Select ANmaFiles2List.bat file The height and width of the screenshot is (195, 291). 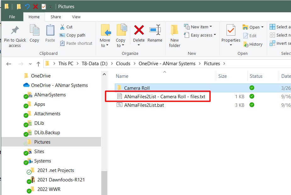[144, 105]
